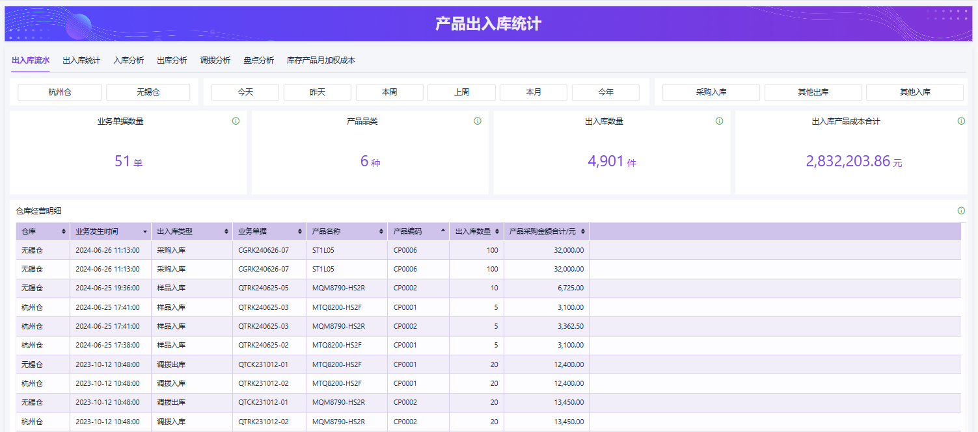Sort table by 业务发生时间 column

[144, 231]
